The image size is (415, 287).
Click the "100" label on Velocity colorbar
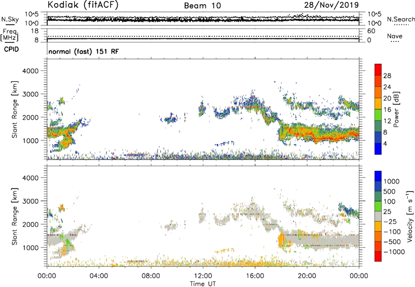point(390,202)
